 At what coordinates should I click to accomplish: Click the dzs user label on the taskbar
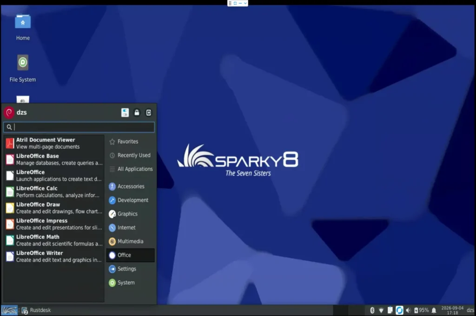point(470,310)
